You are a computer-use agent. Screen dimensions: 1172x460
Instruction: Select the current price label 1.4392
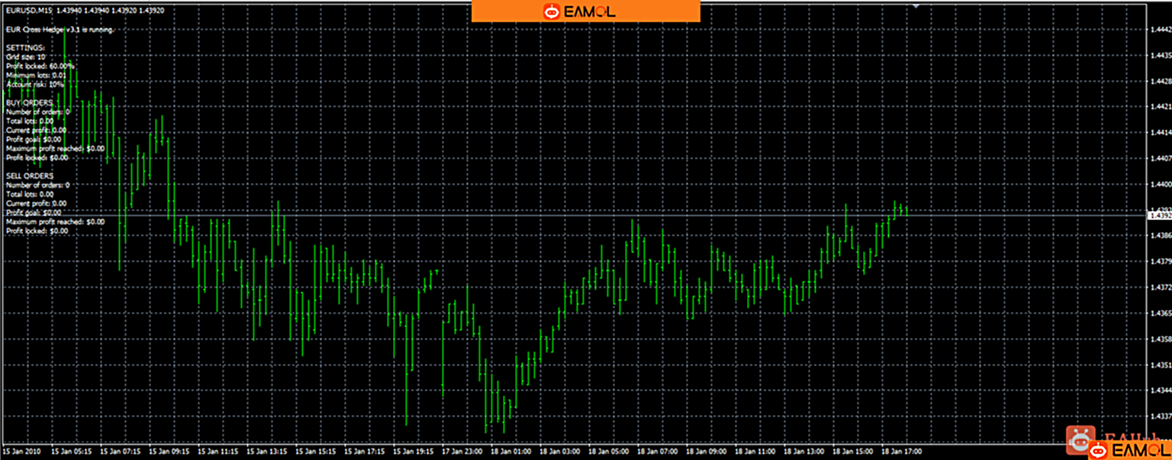[x=1159, y=216]
